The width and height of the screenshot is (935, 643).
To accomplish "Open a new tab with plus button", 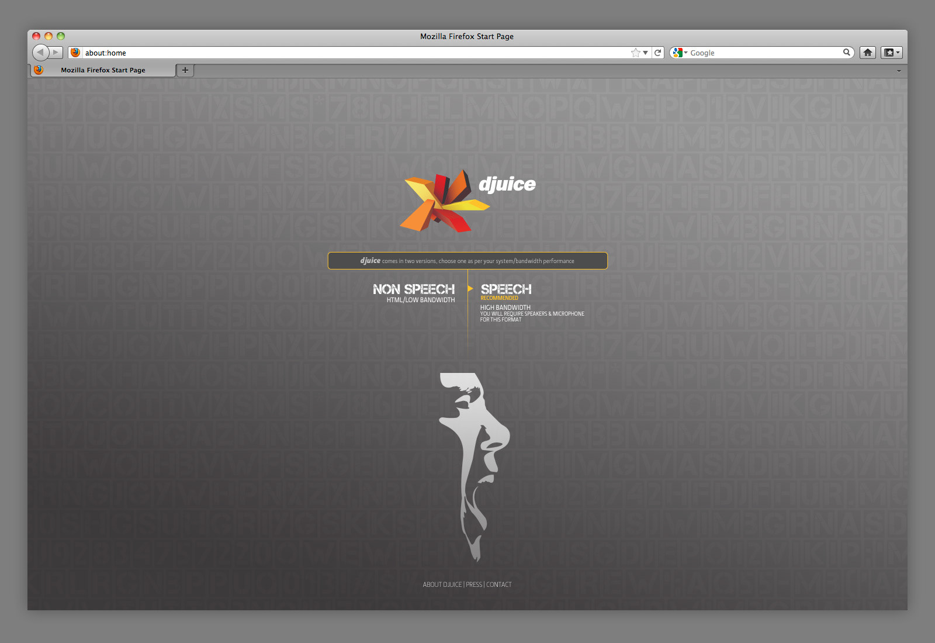I will tap(185, 70).
